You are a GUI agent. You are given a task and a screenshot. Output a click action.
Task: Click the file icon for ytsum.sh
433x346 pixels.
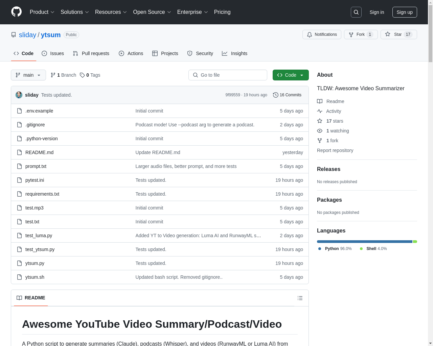click(x=20, y=277)
